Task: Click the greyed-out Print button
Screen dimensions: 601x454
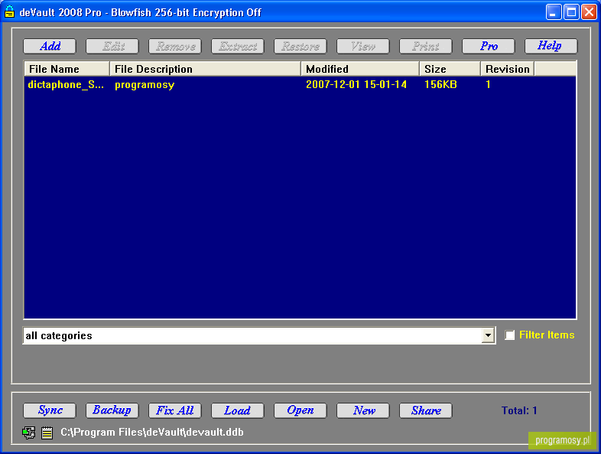Action: point(426,47)
